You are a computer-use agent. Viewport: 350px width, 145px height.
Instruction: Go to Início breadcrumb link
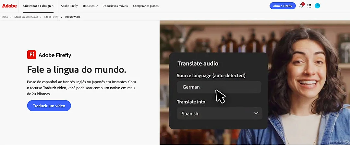tap(5, 17)
